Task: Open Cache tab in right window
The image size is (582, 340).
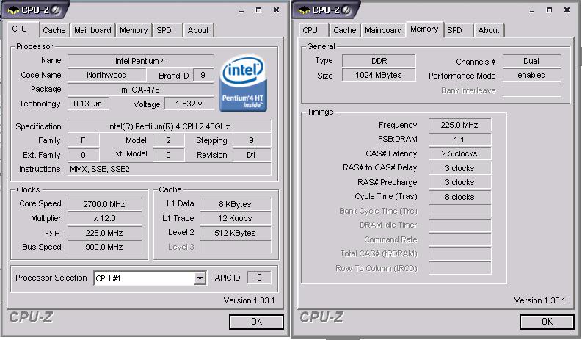Action: [x=344, y=30]
